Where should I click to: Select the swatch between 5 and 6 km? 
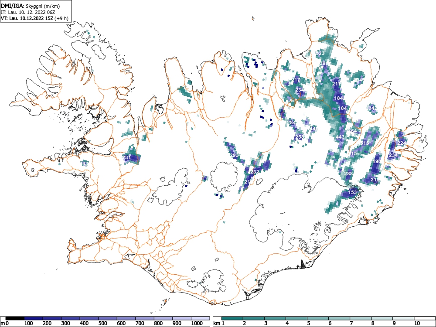click(x=318, y=318)
